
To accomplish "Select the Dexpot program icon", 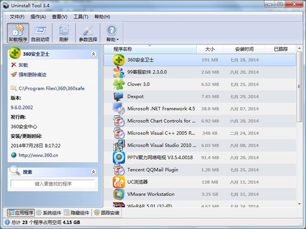I will click(x=118, y=97).
